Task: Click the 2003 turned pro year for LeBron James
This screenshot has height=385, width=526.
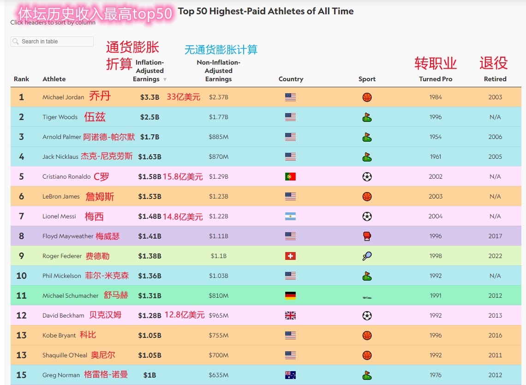Action: 436,196
